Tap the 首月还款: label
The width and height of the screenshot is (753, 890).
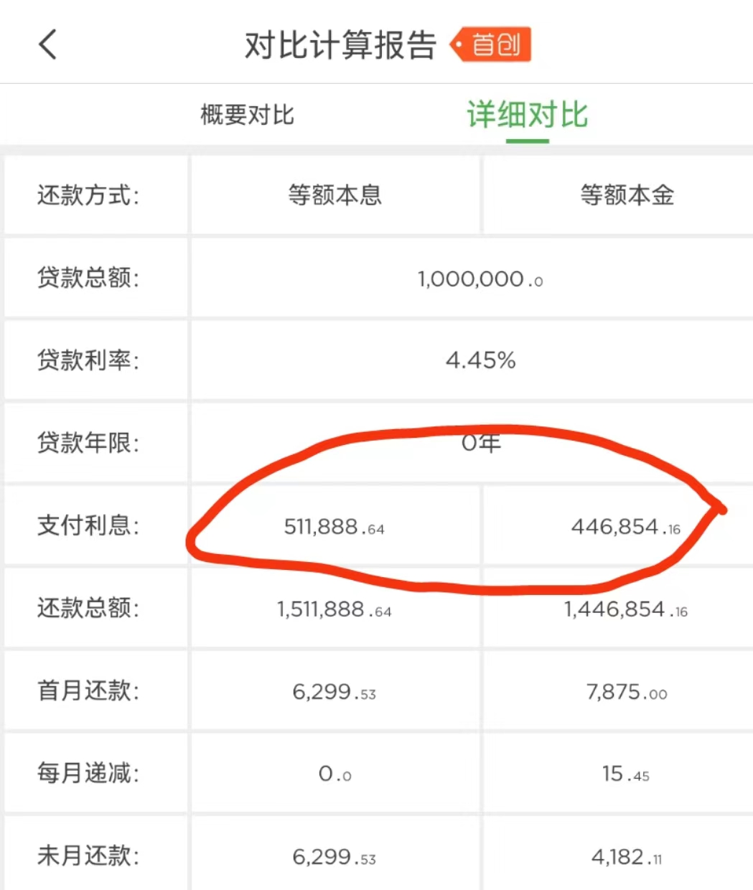pyautogui.click(x=88, y=690)
